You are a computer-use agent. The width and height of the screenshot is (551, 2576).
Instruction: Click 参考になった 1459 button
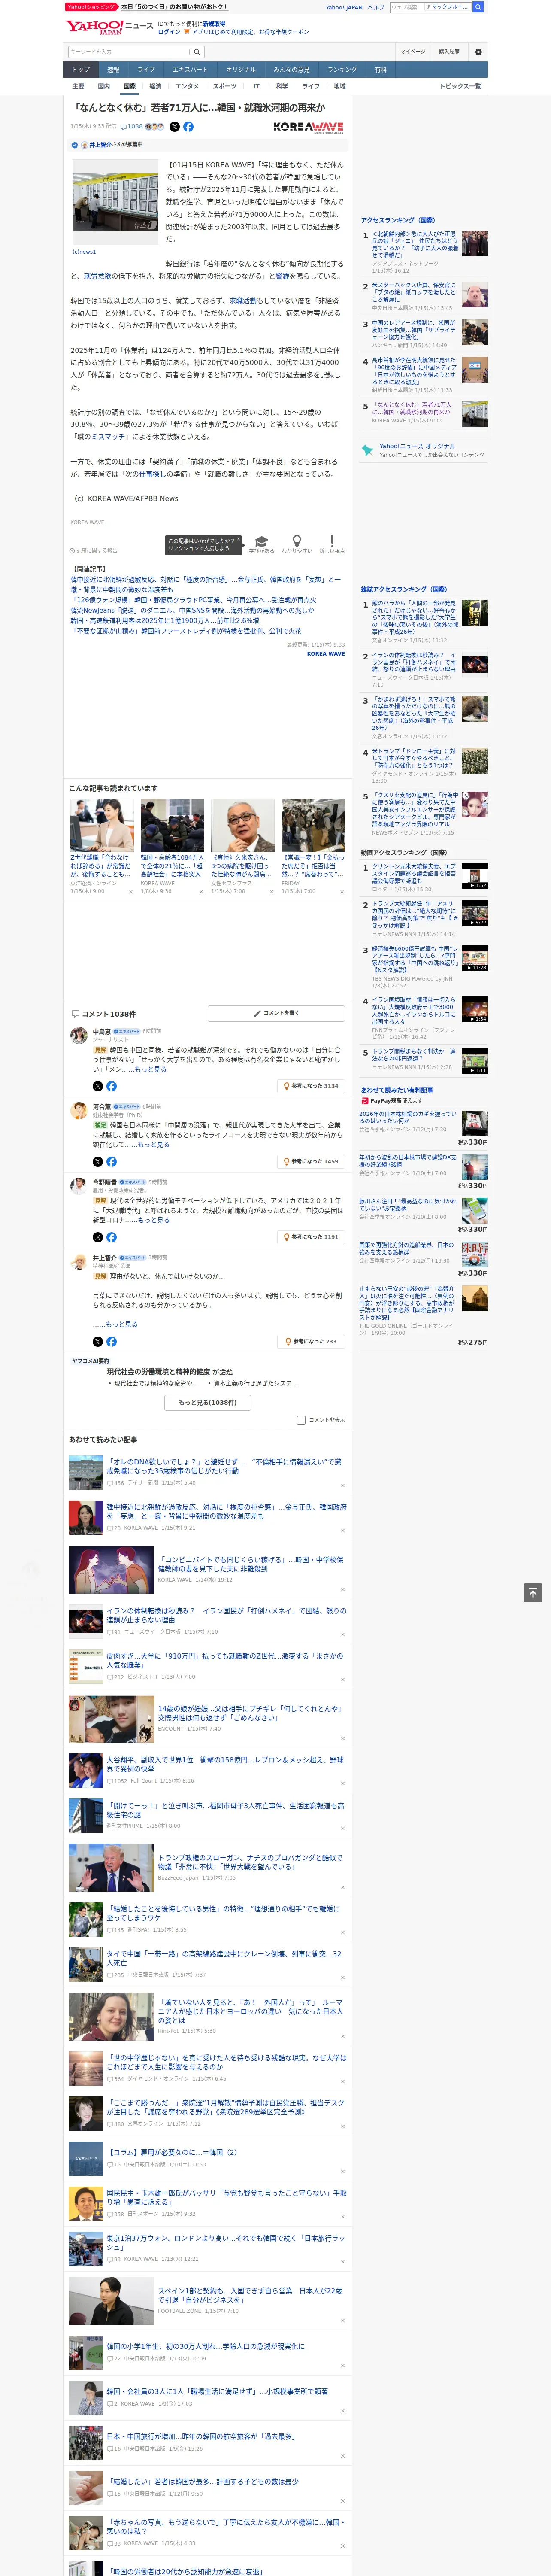311,1162
